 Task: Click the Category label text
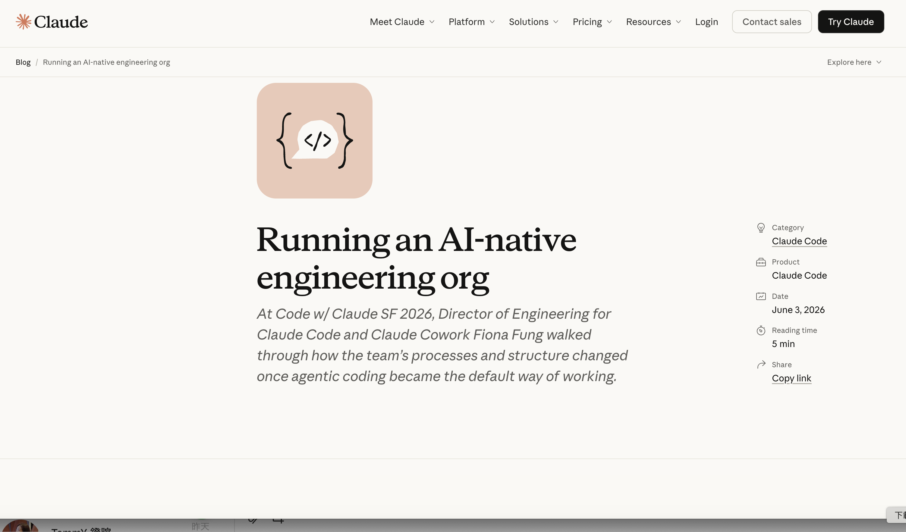pyautogui.click(x=788, y=227)
